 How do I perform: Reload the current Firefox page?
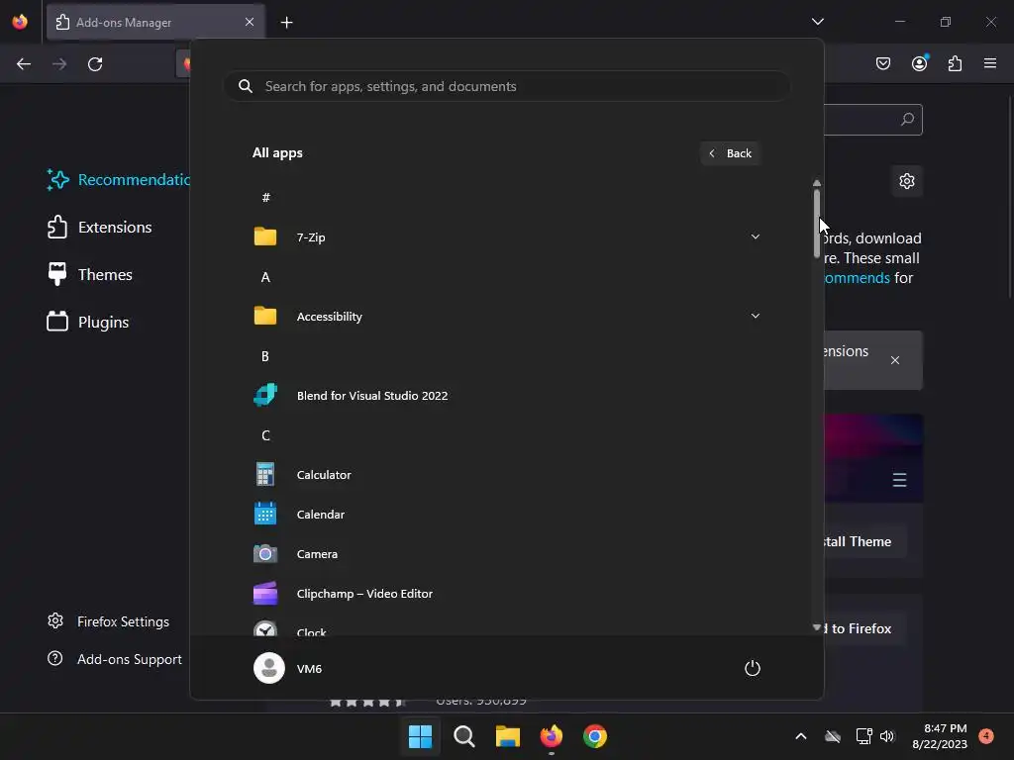[95, 64]
